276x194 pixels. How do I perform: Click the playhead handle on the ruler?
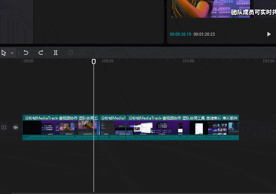(94, 61)
